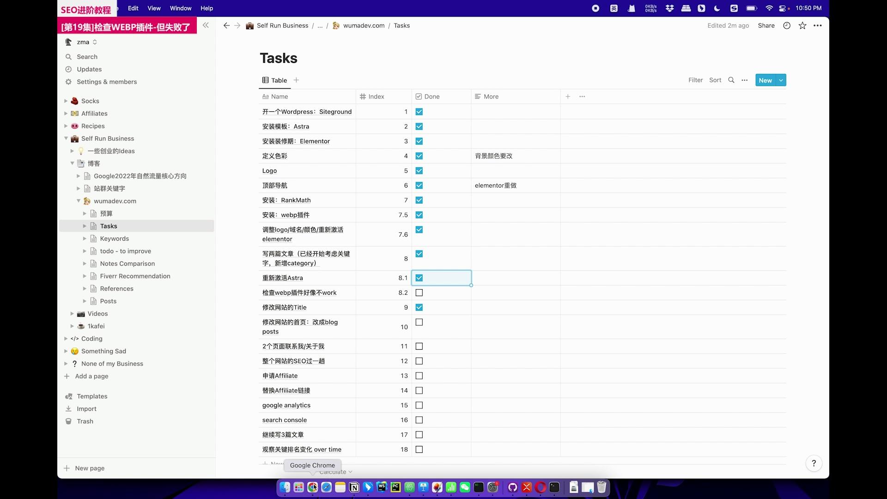Add a new column with plus icon

[x=568, y=97]
